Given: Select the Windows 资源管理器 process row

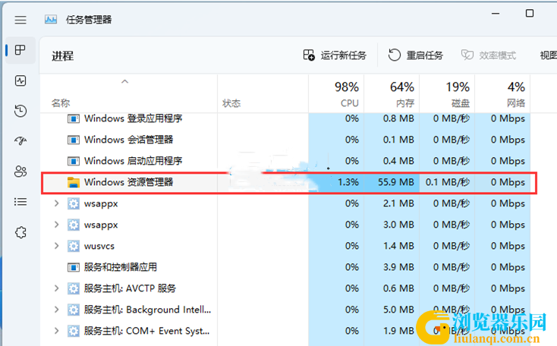Looking at the screenshot, I should tap(289, 183).
